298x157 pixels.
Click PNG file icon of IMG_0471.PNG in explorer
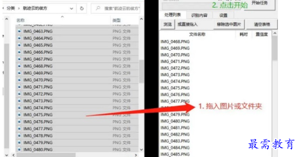(19, 87)
